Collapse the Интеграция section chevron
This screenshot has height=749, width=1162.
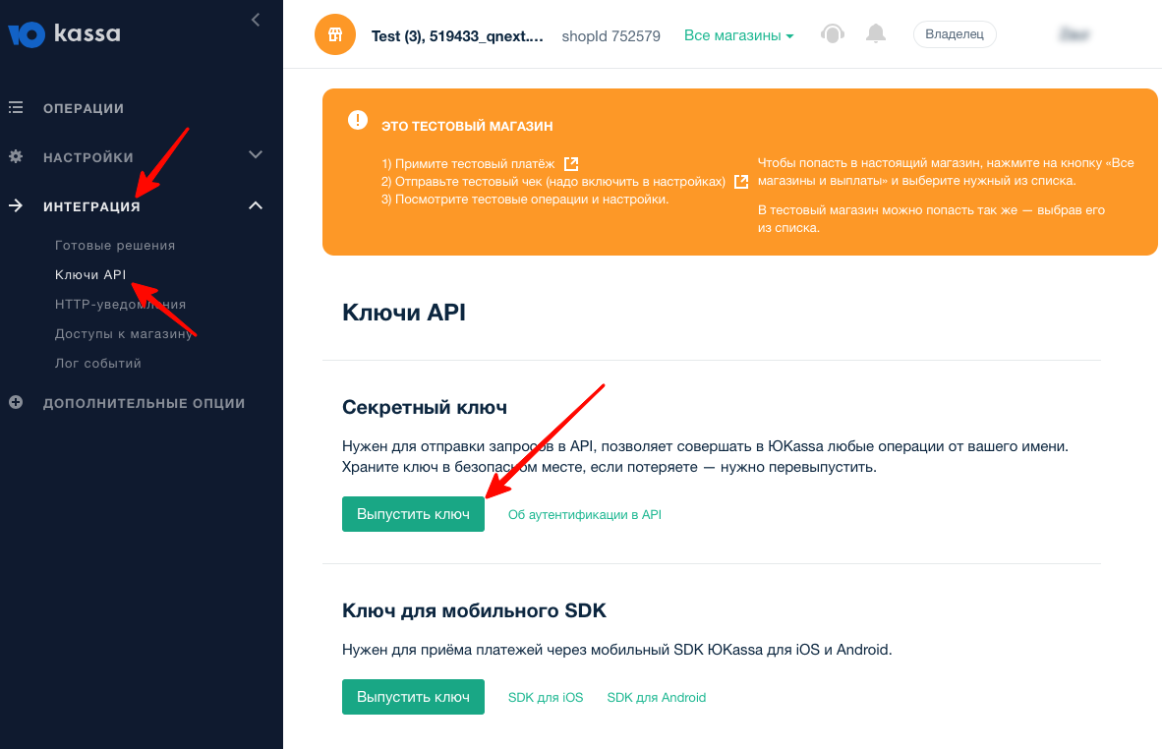point(256,205)
